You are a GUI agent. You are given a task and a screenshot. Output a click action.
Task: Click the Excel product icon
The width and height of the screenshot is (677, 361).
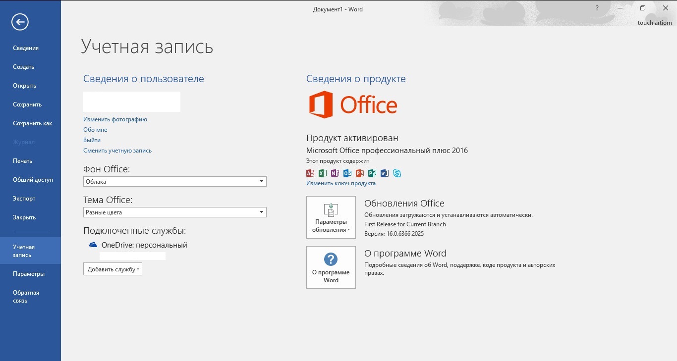[x=323, y=173]
